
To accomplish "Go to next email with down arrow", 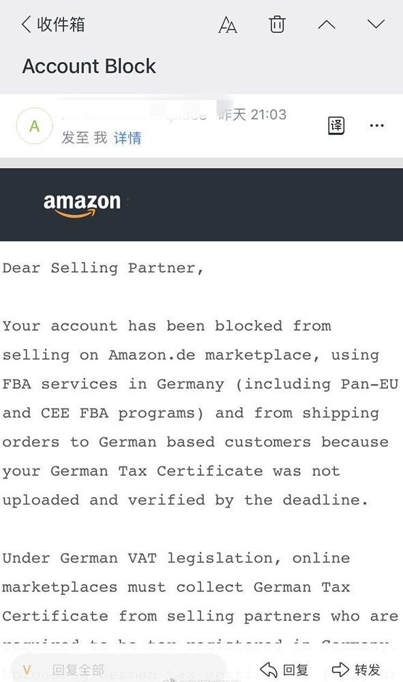I will click(376, 23).
